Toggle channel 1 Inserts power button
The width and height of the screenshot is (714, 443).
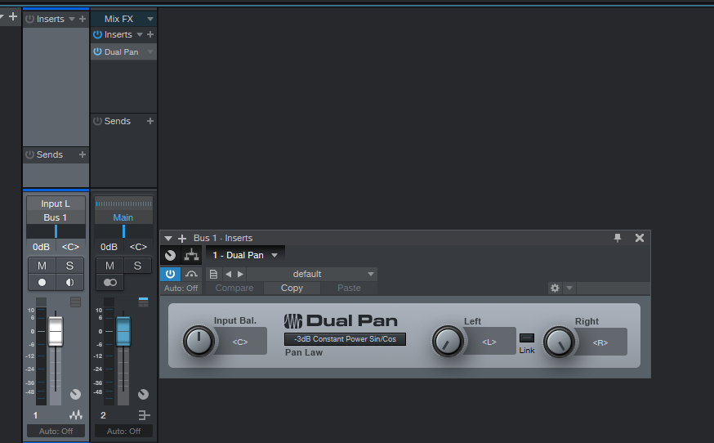click(30, 19)
